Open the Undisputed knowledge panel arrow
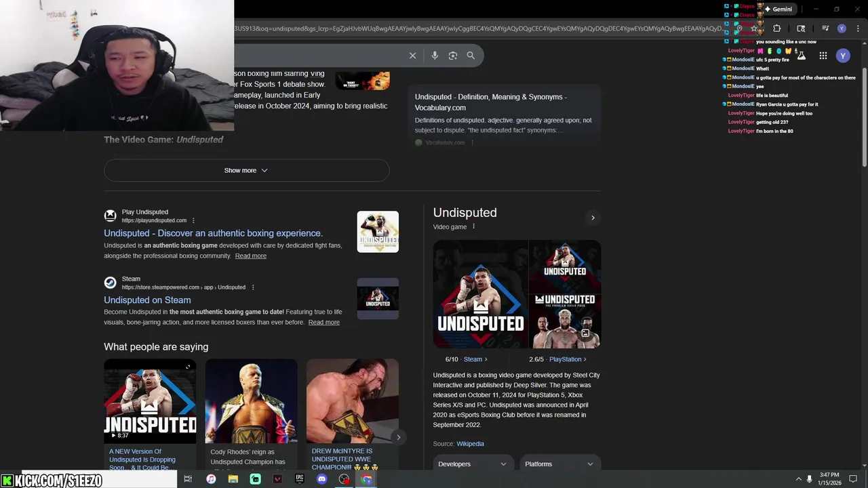868x488 pixels. click(593, 218)
